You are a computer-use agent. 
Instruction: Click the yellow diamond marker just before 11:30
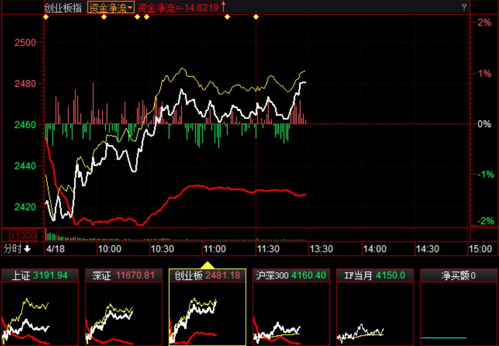256,17
